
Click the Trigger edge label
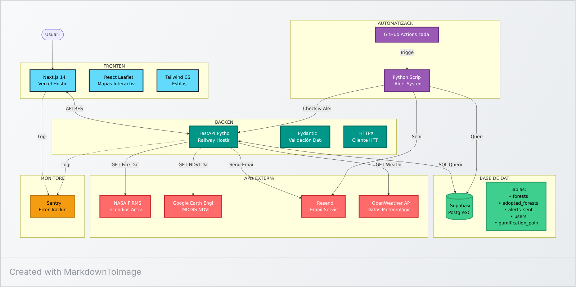pyautogui.click(x=407, y=53)
